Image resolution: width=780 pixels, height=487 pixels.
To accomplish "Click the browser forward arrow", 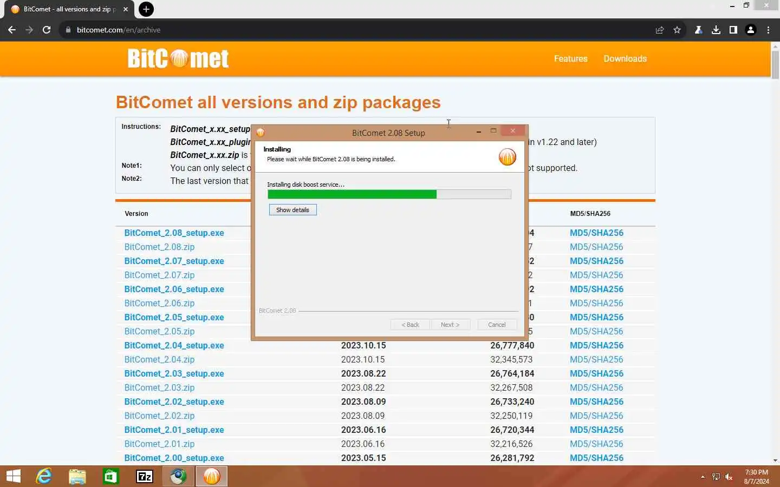I will 29,30.
